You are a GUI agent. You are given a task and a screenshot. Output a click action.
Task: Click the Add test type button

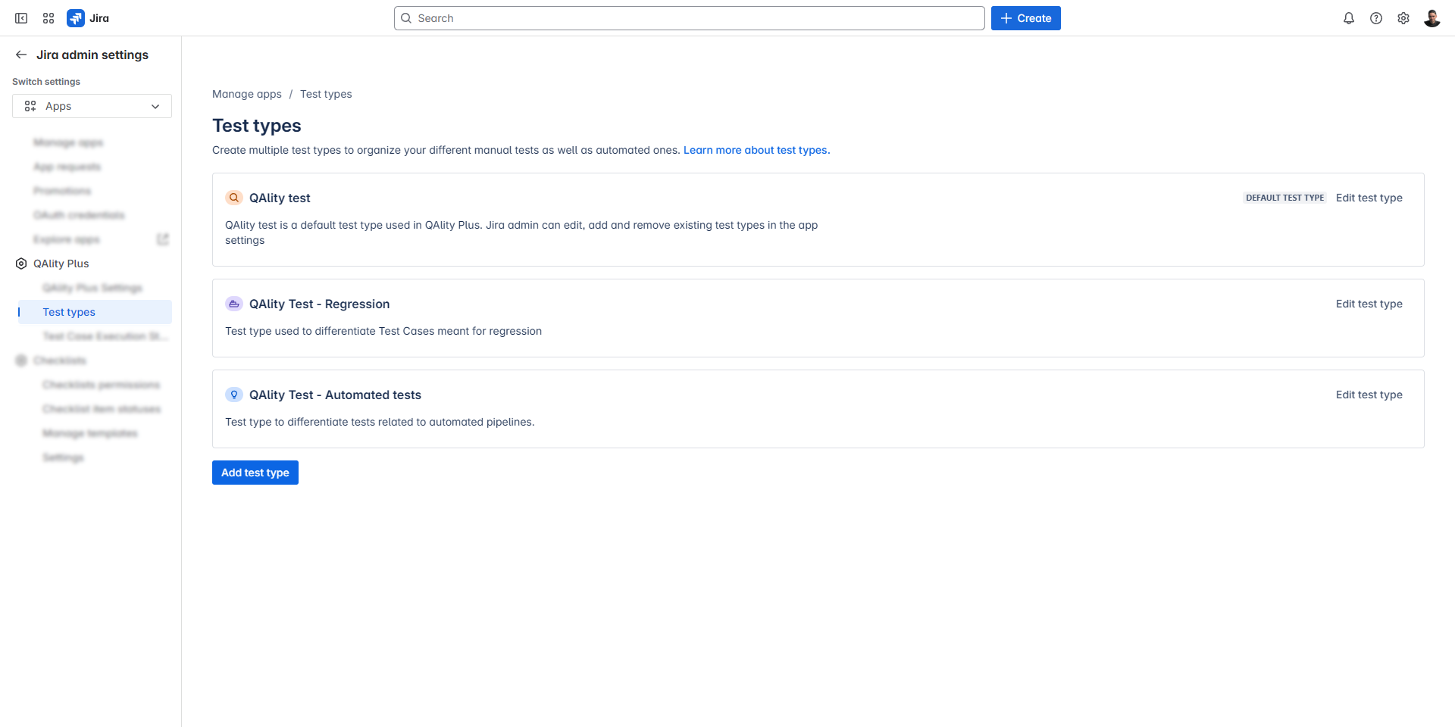(x=255, y=473)
